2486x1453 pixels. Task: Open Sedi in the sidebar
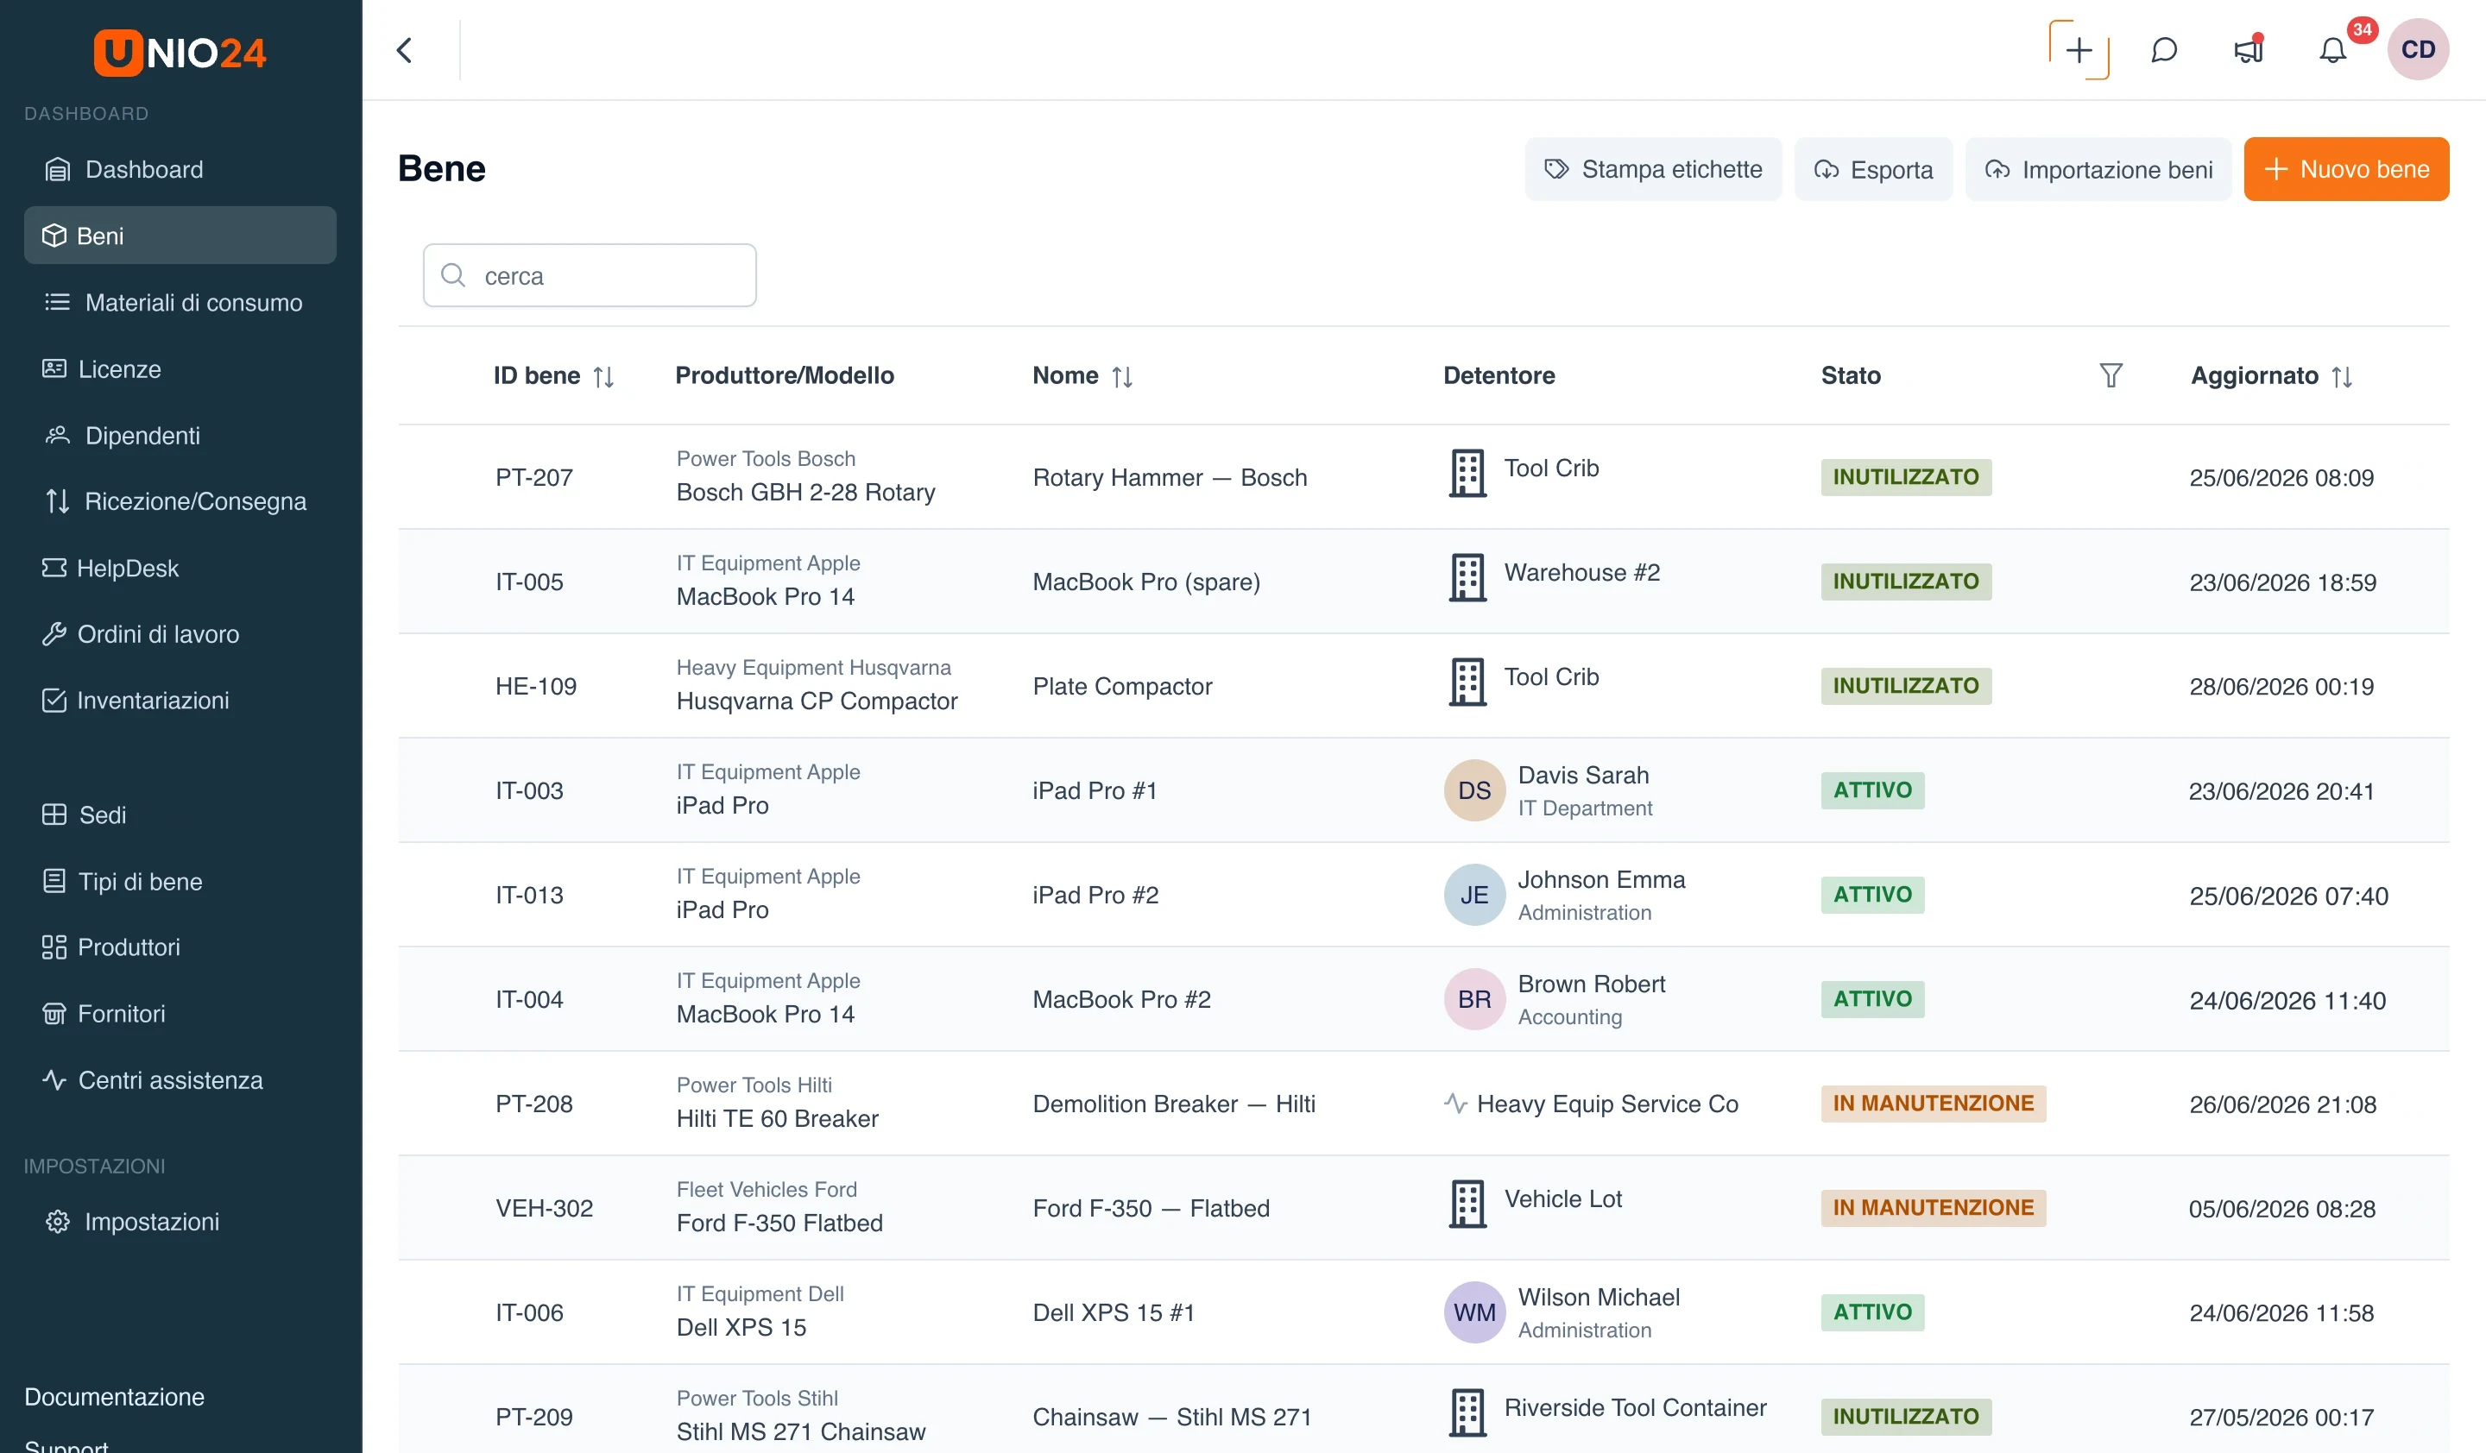point(180,815)
